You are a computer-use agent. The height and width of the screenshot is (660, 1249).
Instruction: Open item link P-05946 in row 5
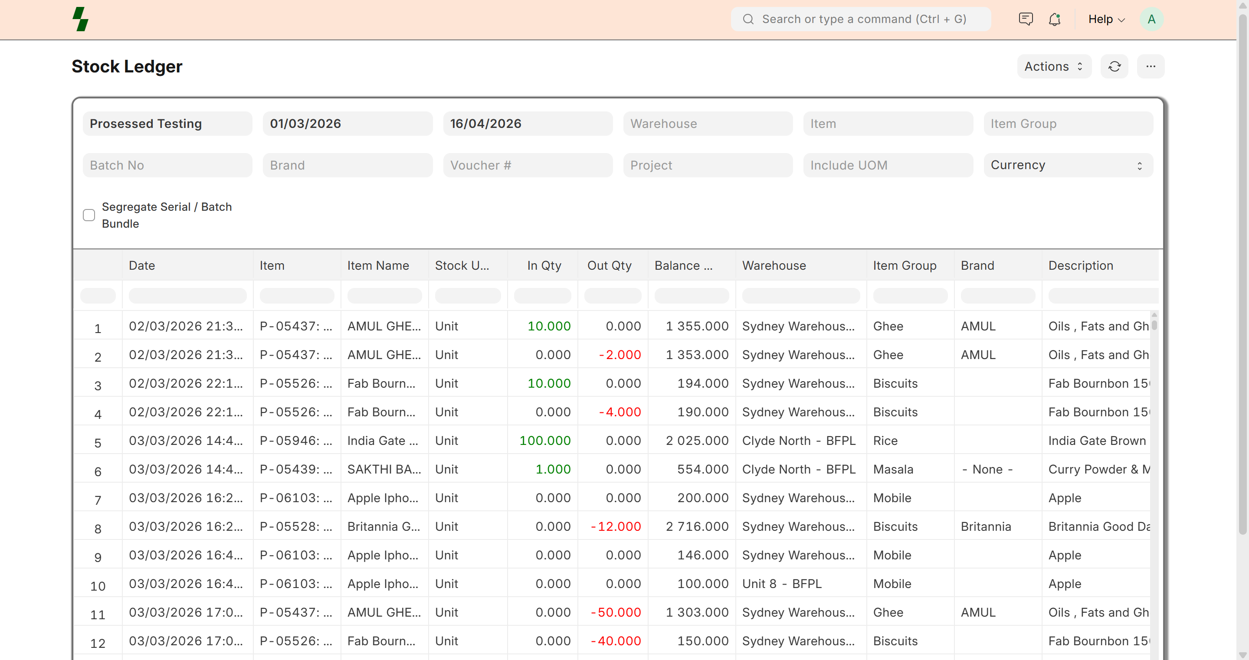pos(296,441)
